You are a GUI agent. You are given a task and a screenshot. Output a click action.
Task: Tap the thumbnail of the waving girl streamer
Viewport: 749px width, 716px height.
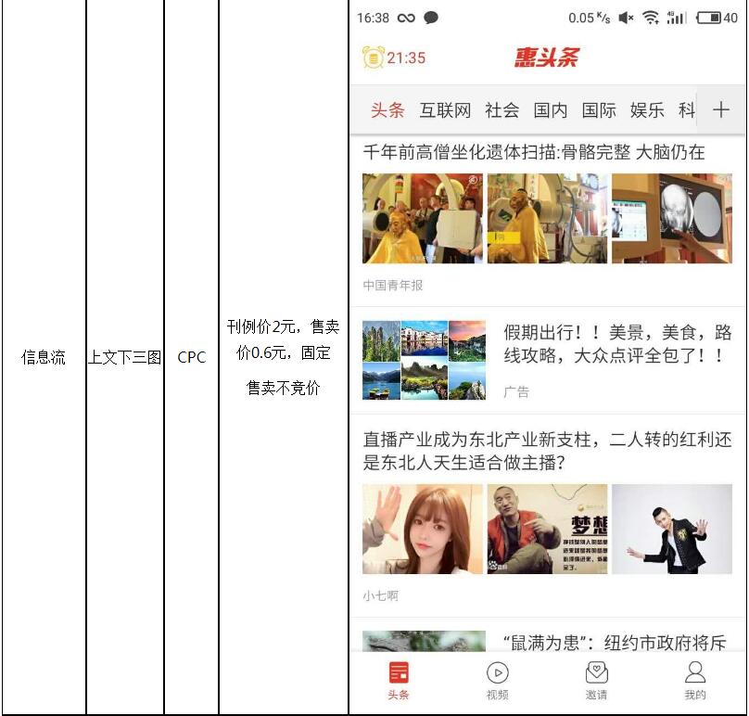(x=423, y=529)
